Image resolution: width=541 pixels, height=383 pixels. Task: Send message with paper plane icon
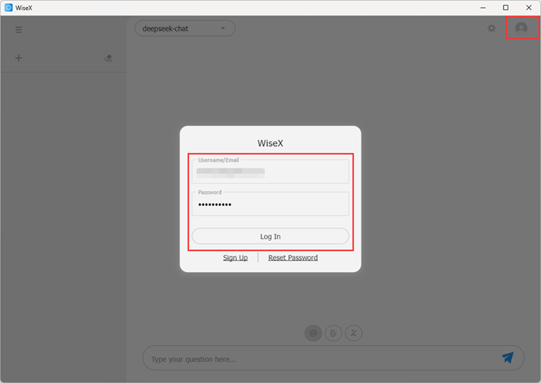pos(508,358)
